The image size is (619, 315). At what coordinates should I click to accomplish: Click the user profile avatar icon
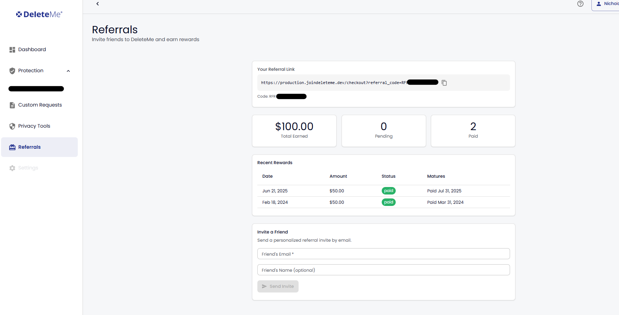tap(599, 4)
